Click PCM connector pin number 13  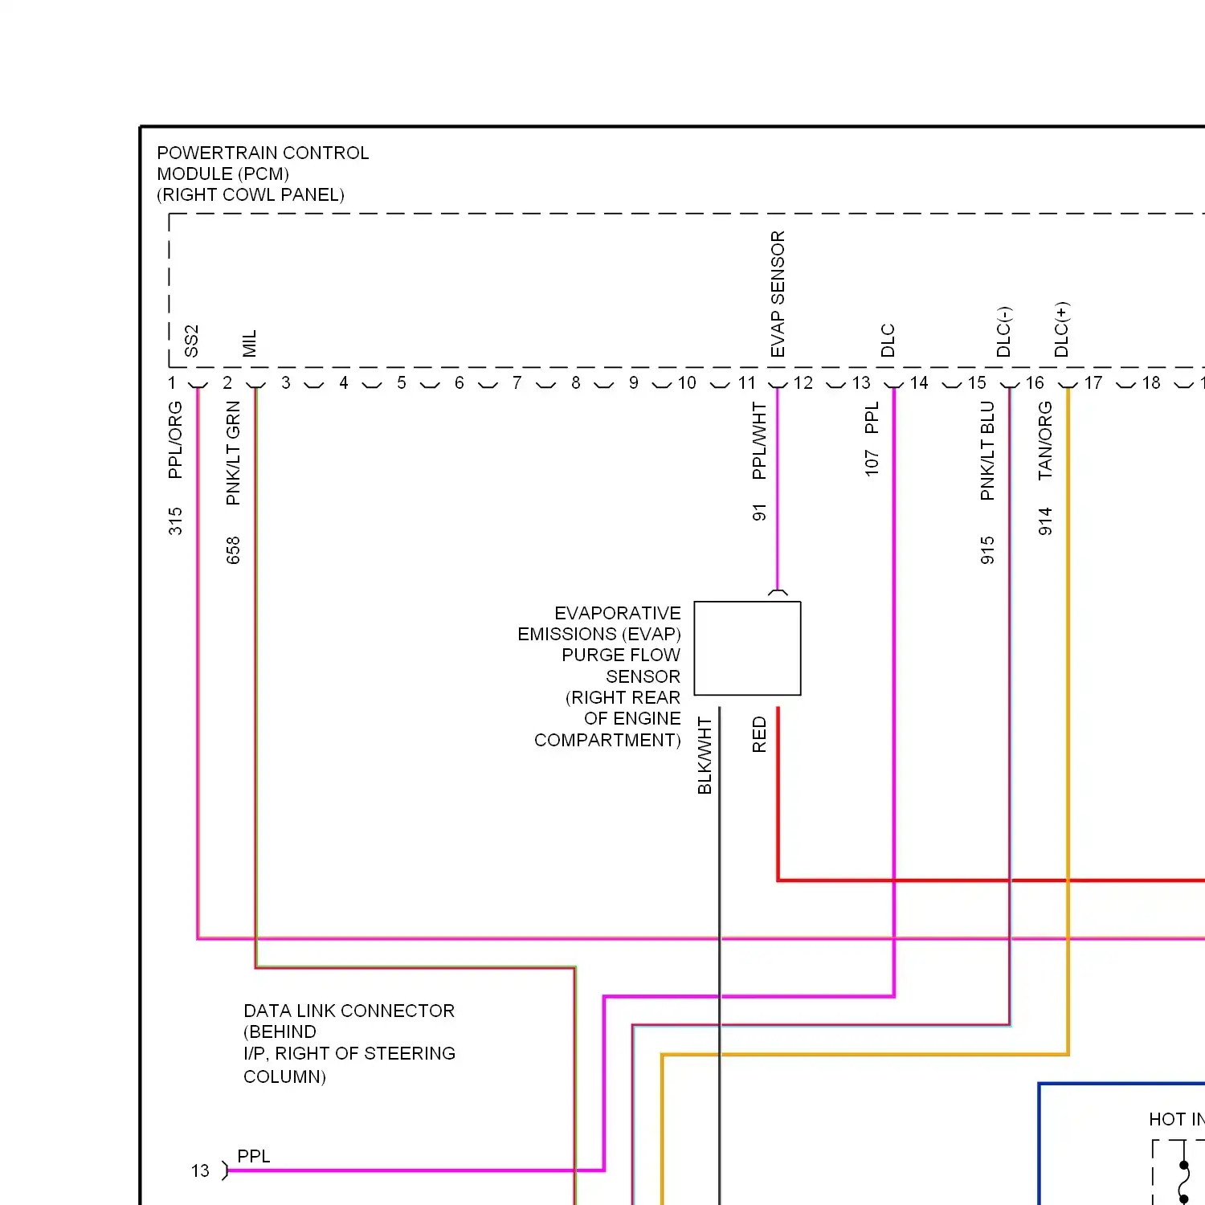861,383
